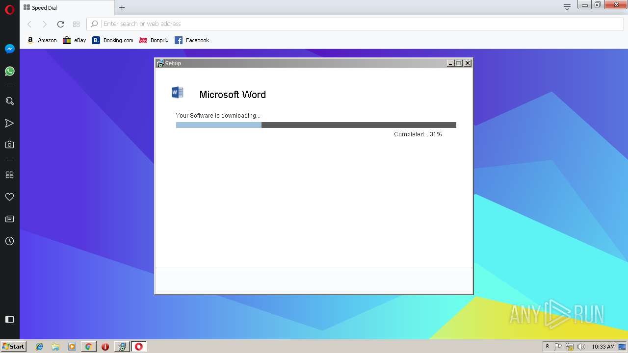The width and height of the screenshot is (628, 353).
Task: Click the 'Completed... 31%' status text
Action: pos(418,134)
